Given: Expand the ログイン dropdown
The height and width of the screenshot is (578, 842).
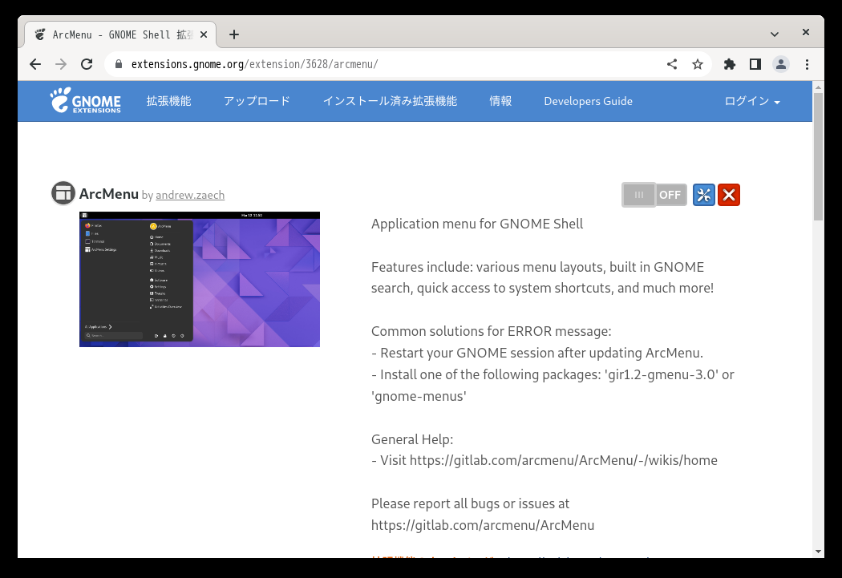Looking at the screenshot, I should pyautogui.click(x=752, y=101).
